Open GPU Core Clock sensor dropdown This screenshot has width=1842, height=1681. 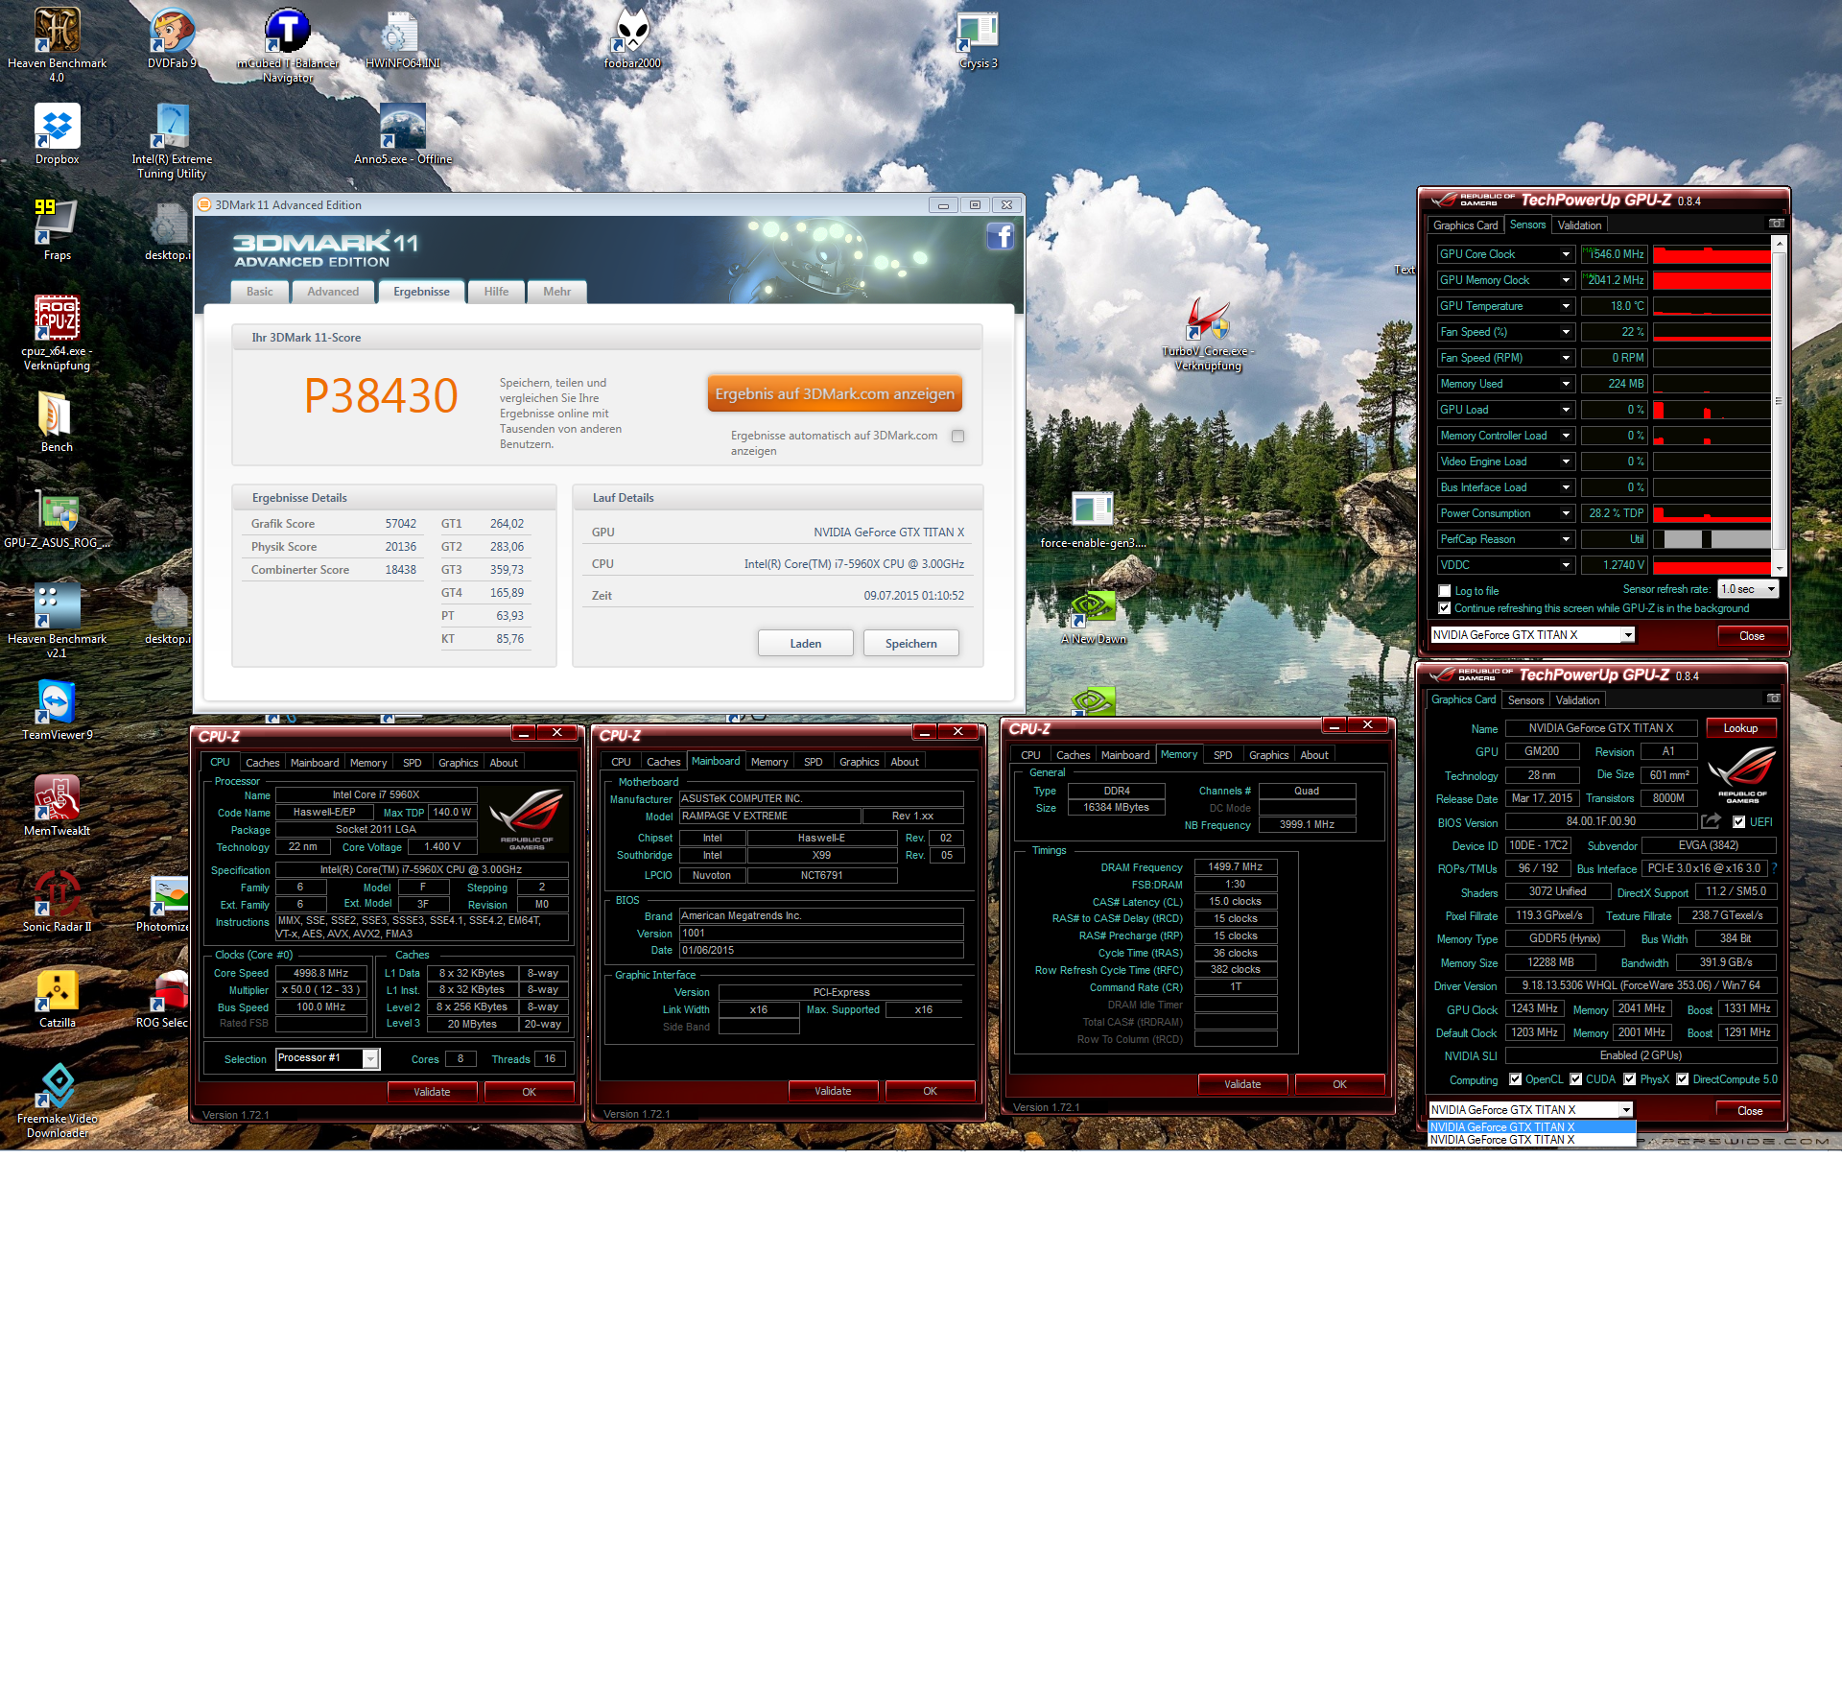[1566, 254]
